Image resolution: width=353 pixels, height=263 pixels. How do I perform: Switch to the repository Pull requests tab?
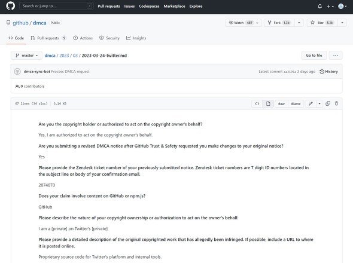point(48,38)
